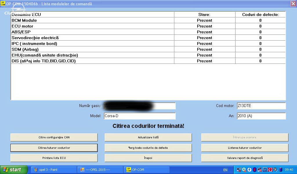Select the 'Servodirecție electrică' row

(148, 38)
